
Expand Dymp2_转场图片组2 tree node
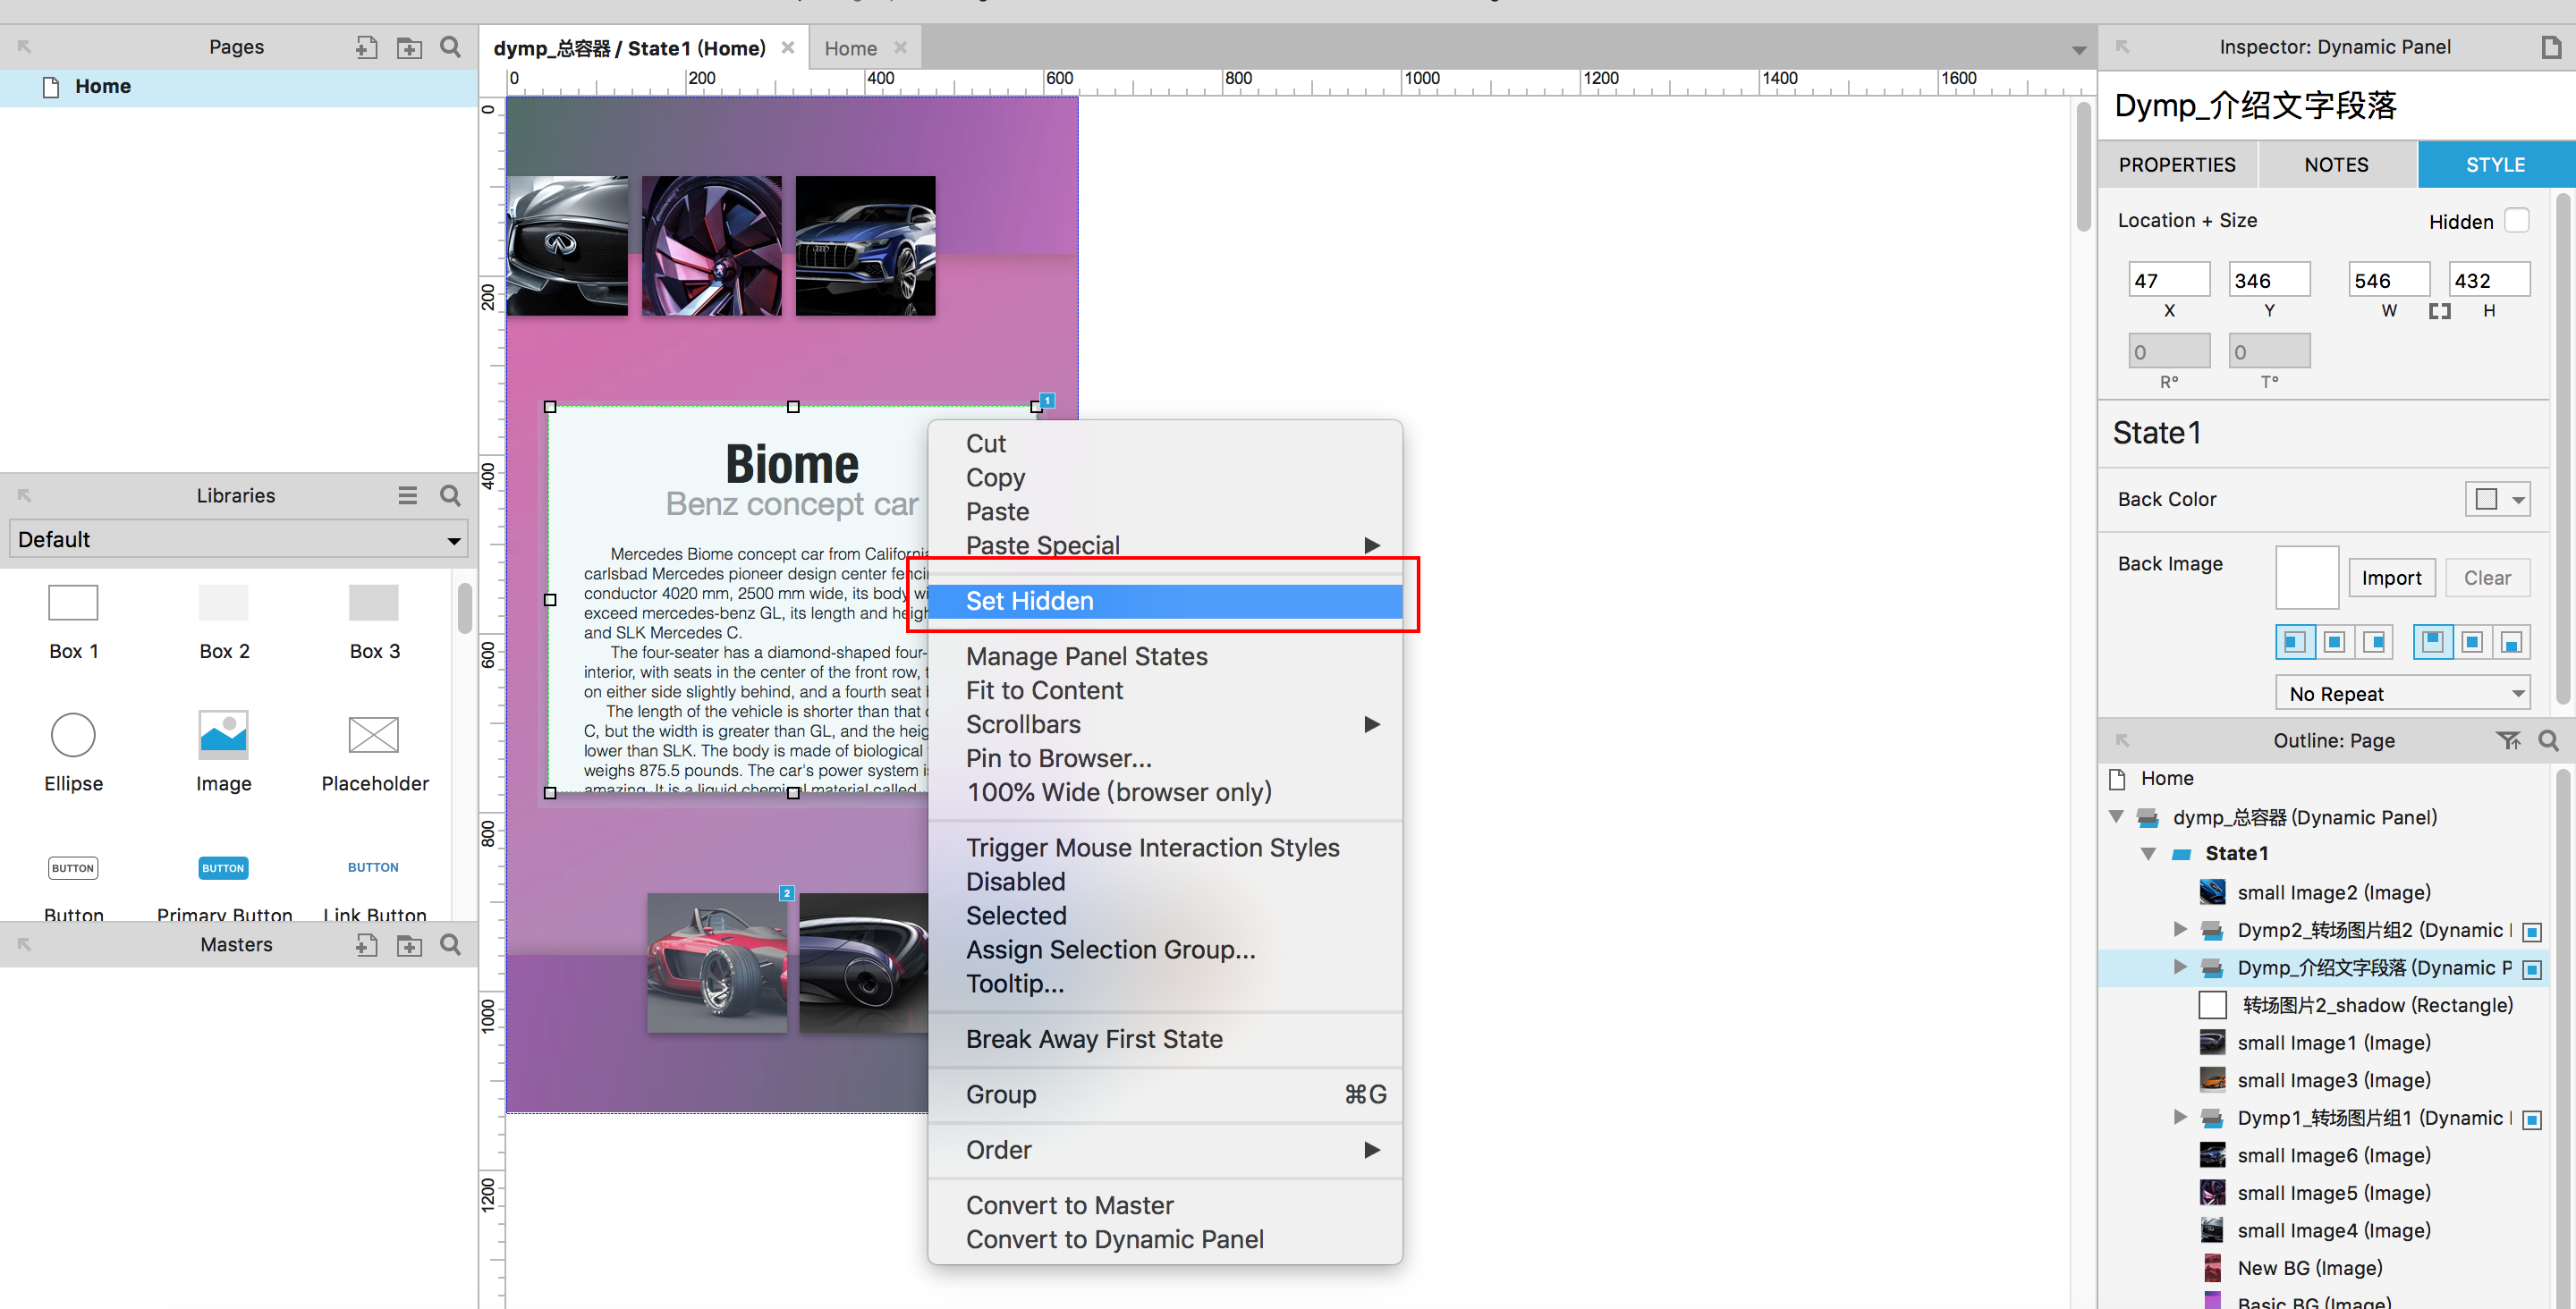[2180, 930]
